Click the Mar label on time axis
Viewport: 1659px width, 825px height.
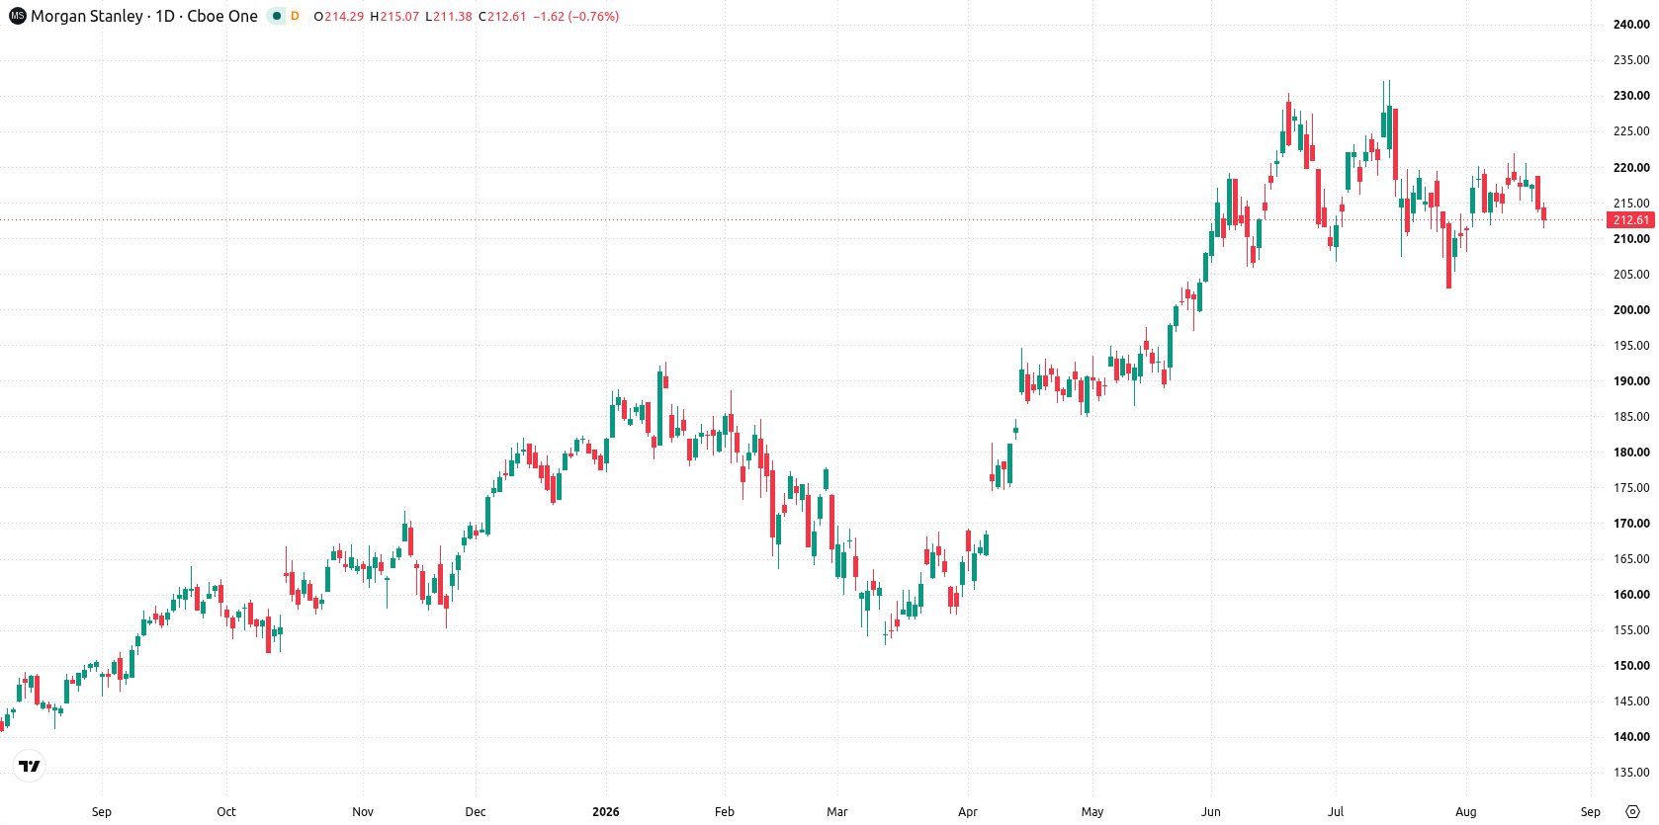pos(837,812)
